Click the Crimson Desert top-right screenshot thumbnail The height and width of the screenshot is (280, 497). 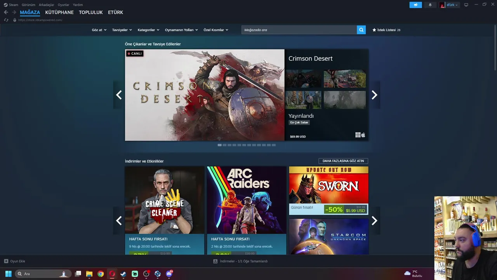click(x=345, y=79)
